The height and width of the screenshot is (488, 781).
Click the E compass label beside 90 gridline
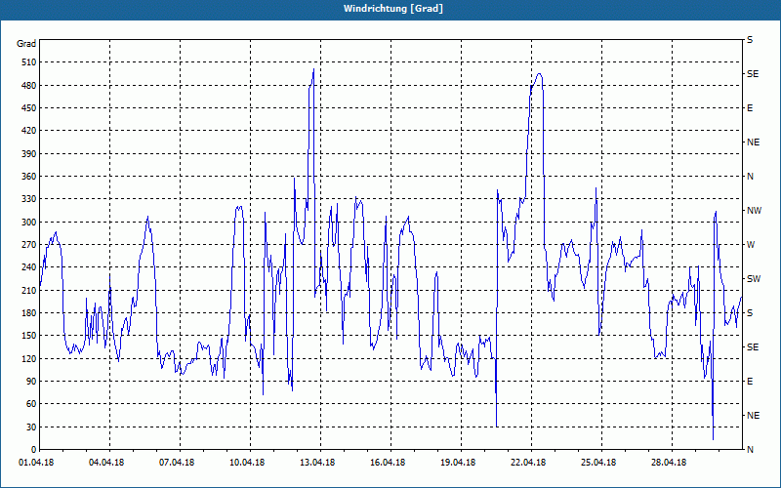pyautogui.click(x=750, y=382)
